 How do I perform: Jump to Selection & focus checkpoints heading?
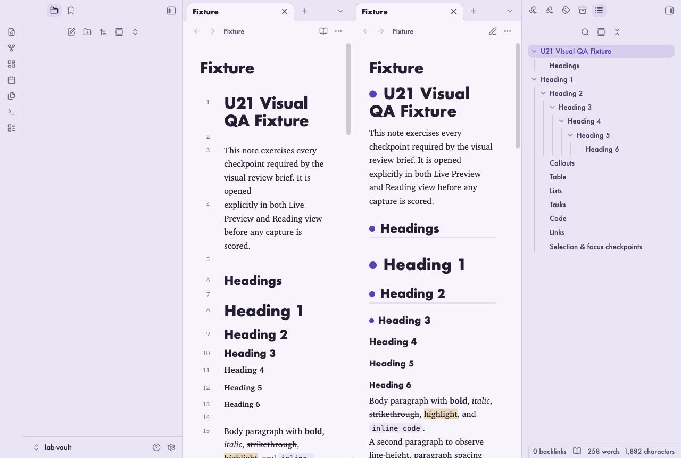[595, 247]
